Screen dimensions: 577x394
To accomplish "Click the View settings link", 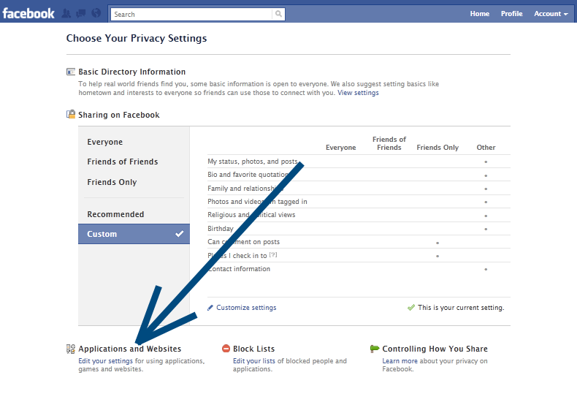I will 358,93.
